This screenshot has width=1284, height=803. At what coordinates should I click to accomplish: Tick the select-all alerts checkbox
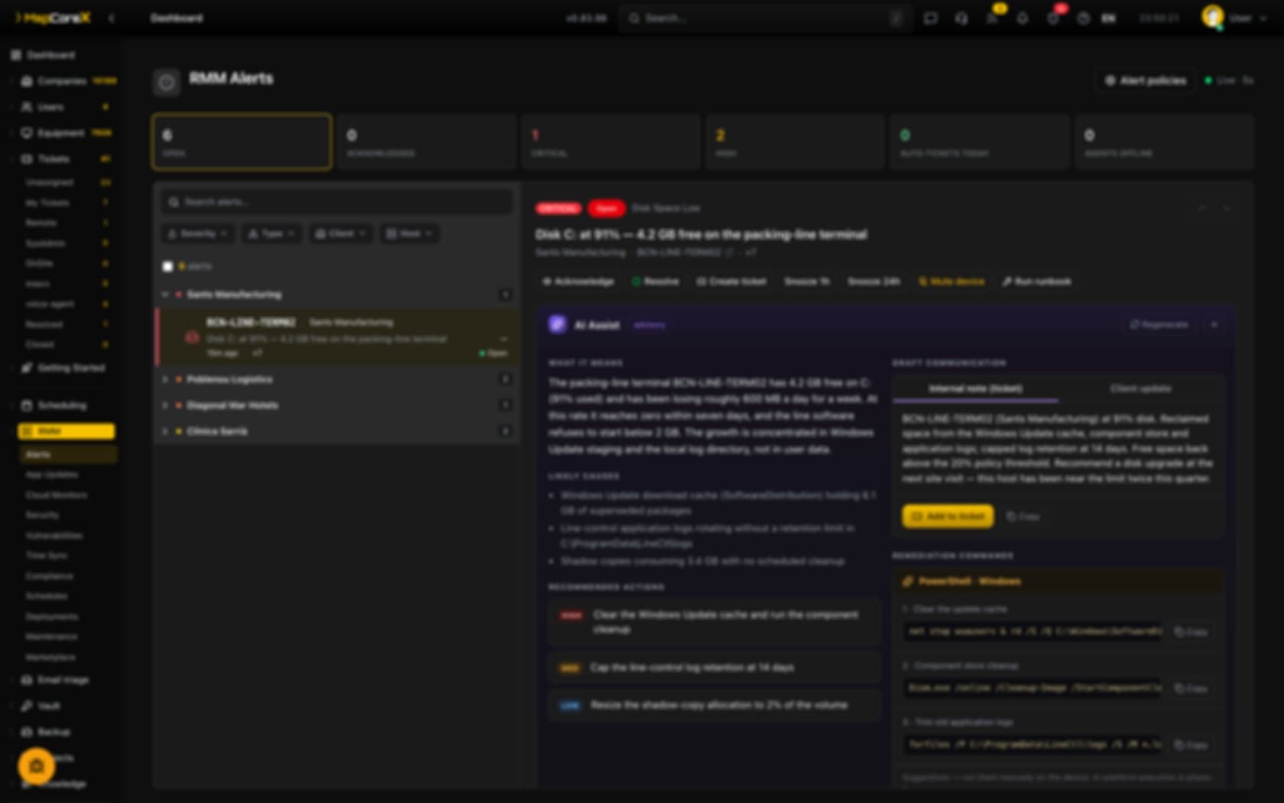click(x=167, y=266)
